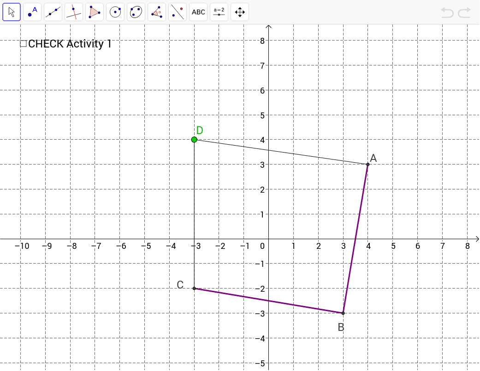Viewport: 480px width, 371px height.
Task: Click the black segment CD
Action: tap(194, 214)
